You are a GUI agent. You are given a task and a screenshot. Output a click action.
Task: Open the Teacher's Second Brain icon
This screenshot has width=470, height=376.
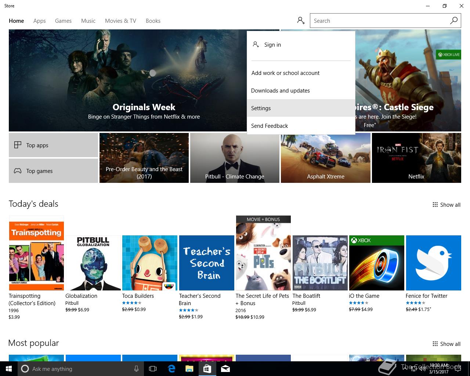(207, 263)
